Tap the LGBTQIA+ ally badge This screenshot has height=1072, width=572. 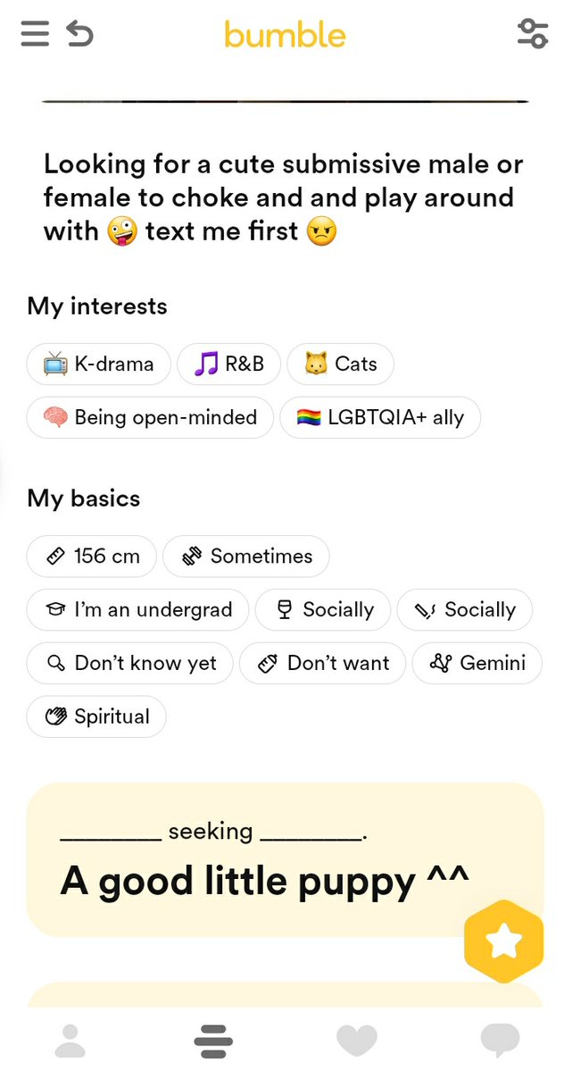click(380, 417)
